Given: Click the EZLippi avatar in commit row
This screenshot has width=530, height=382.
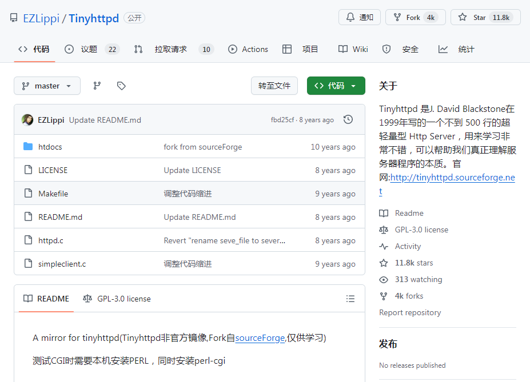Looking at the screenshot, I should pyautogui.click(x=27, y=120).
